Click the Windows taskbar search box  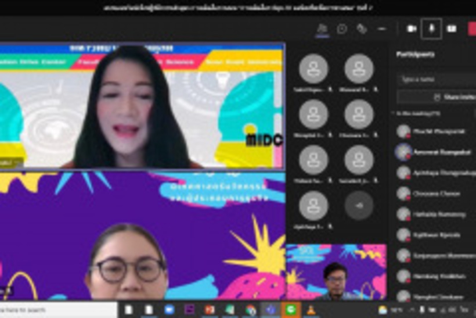[58, 309]
